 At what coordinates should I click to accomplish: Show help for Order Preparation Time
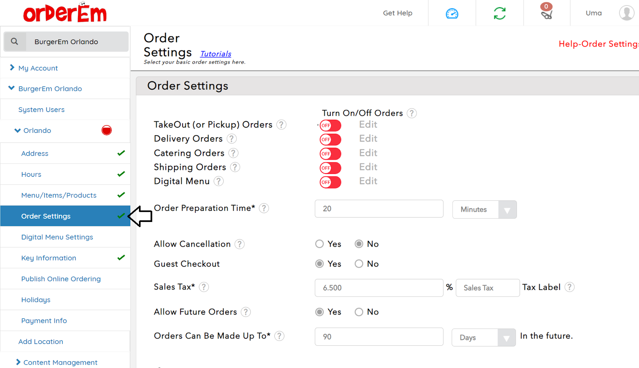[264, 208]
